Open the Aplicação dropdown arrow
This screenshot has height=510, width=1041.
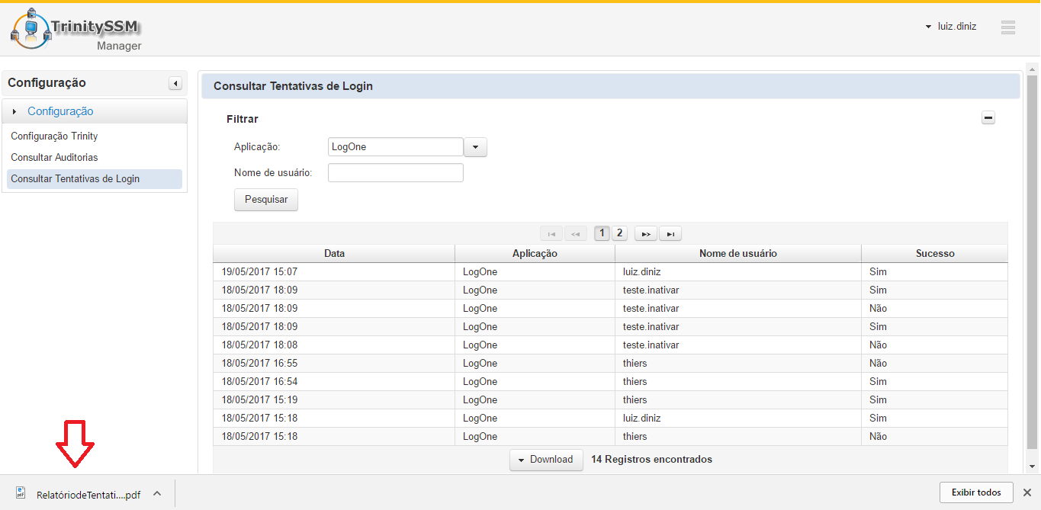click(x=475, y=147)
